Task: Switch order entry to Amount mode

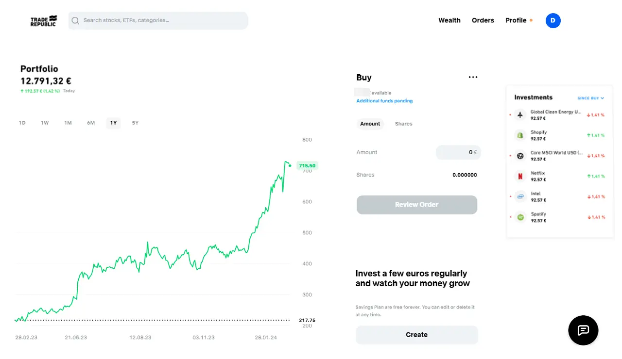Action: click(370, 124)
